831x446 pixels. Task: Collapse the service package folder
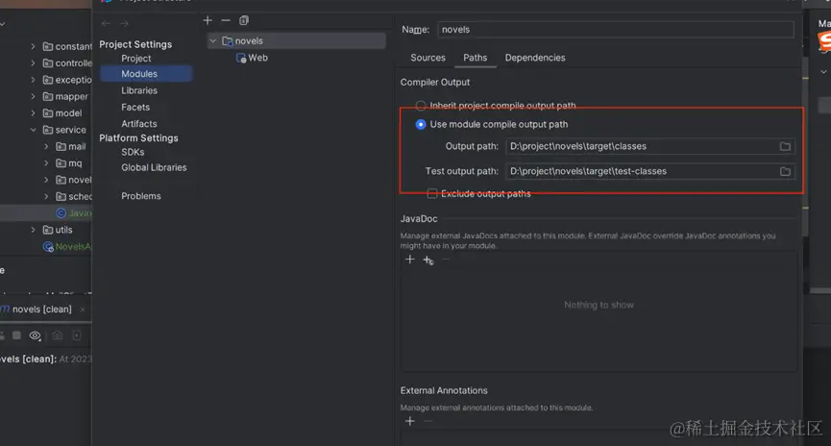(x=34, y=130)
